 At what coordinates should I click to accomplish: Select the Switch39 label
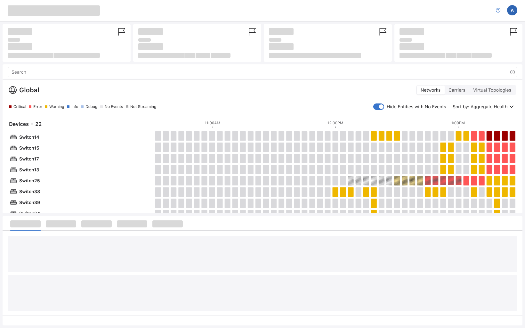click(29, 202)
